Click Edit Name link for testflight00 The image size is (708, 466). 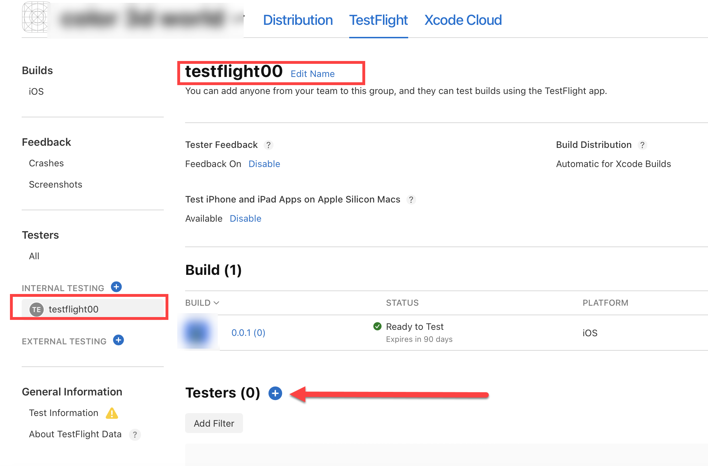tap(313, 74)
